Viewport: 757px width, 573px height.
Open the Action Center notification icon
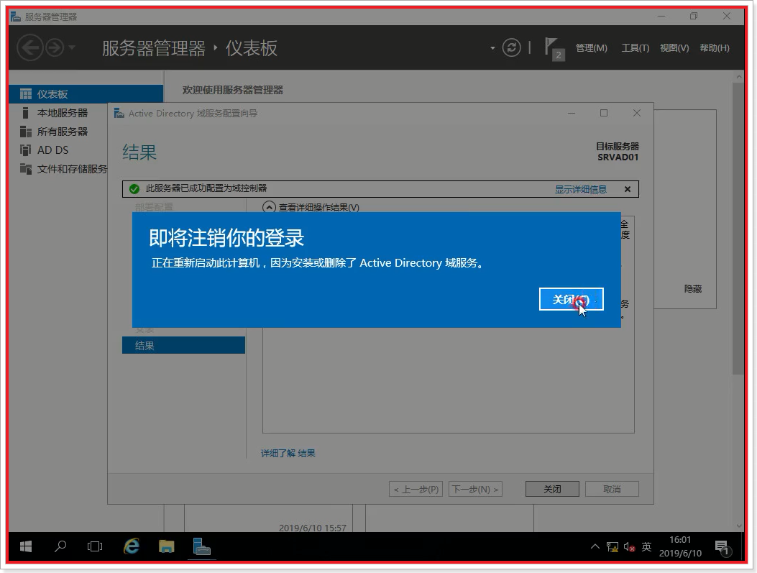[x=722, y=547]
